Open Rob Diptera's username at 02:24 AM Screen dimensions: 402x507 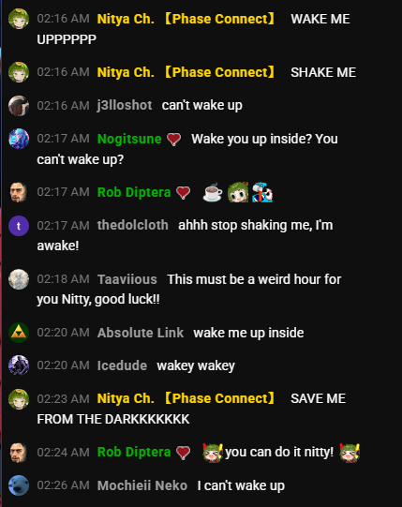pyautogui.click(x=134, y=452)
